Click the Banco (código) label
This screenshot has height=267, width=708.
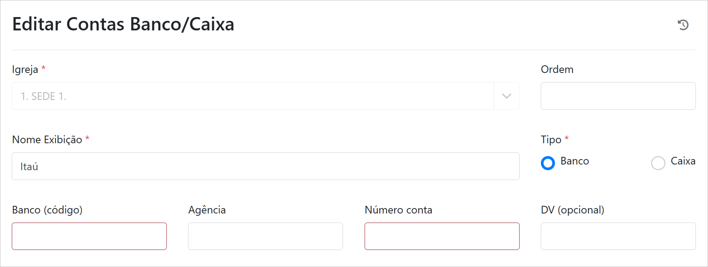click(47, 210)
